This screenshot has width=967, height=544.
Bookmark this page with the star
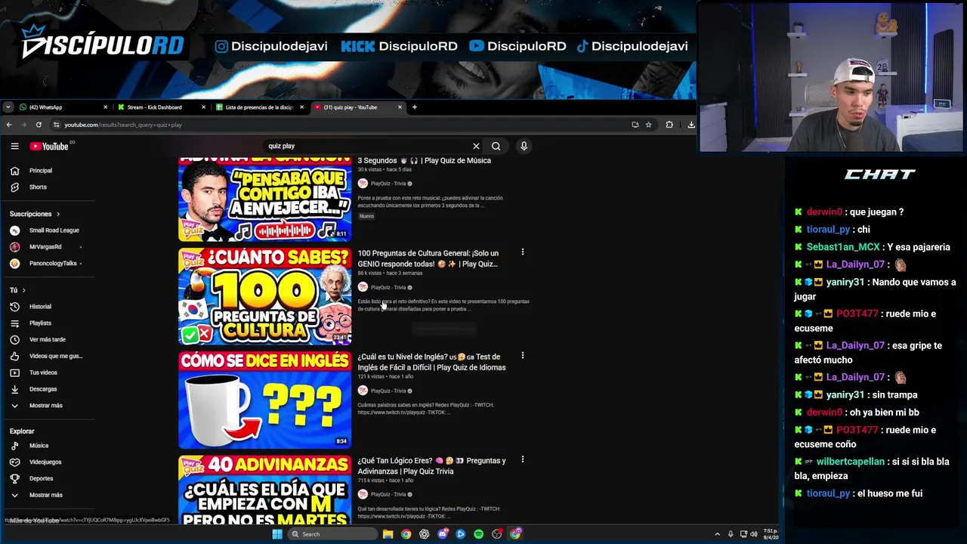coord(648,125)
